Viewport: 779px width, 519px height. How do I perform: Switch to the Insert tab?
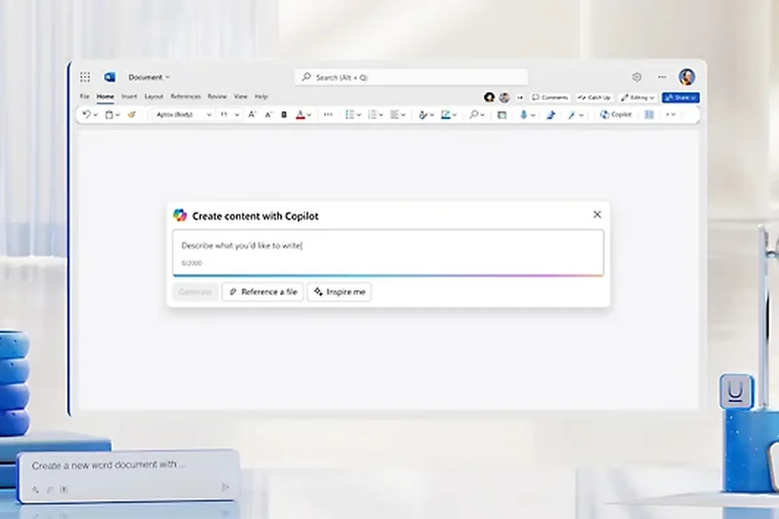point(129,97)
